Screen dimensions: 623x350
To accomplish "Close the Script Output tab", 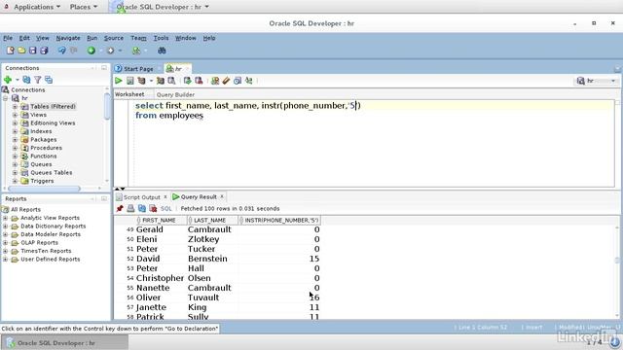I will [165, 196].
